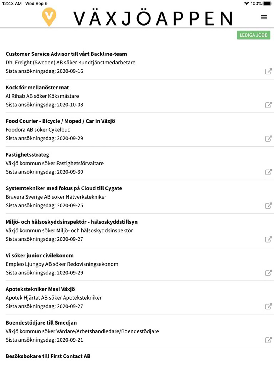Viewport: 274px width, 366px height.
Task: Open external link for Dhl Freight job
Action: pos(268,71)
